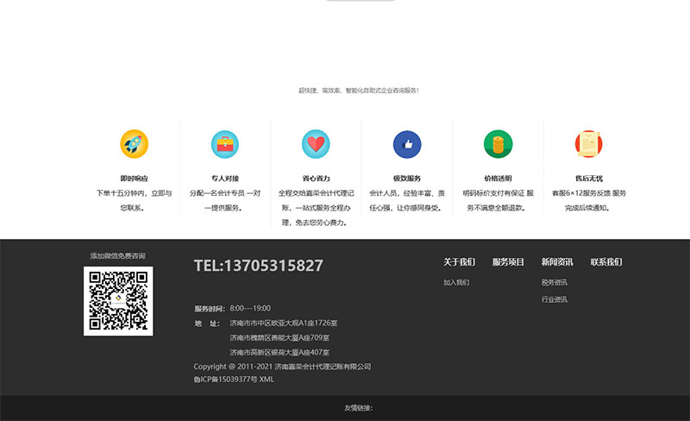This screenshot has height=421, width=690.
Task: Follow the 加入我们 link
Action: tap(456, 282)
